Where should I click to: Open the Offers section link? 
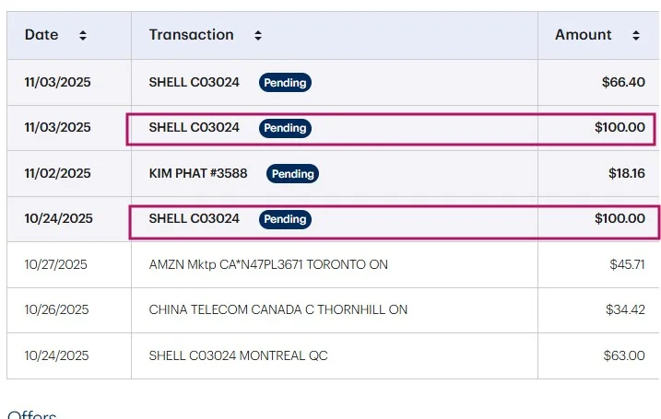32,415
